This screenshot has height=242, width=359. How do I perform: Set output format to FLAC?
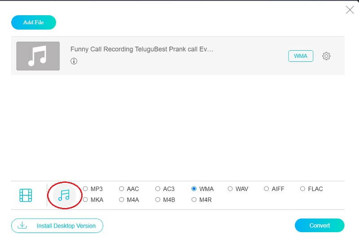[x=303, y=189]
